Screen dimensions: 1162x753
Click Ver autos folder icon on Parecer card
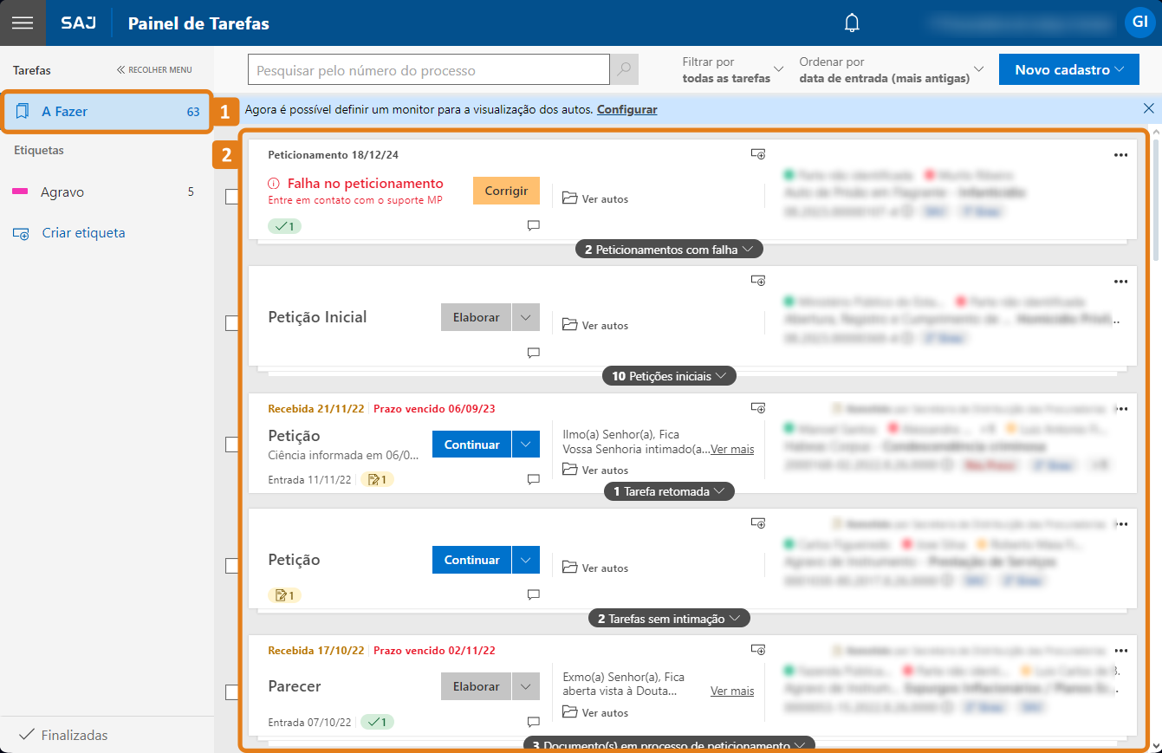tap(569, 712)
